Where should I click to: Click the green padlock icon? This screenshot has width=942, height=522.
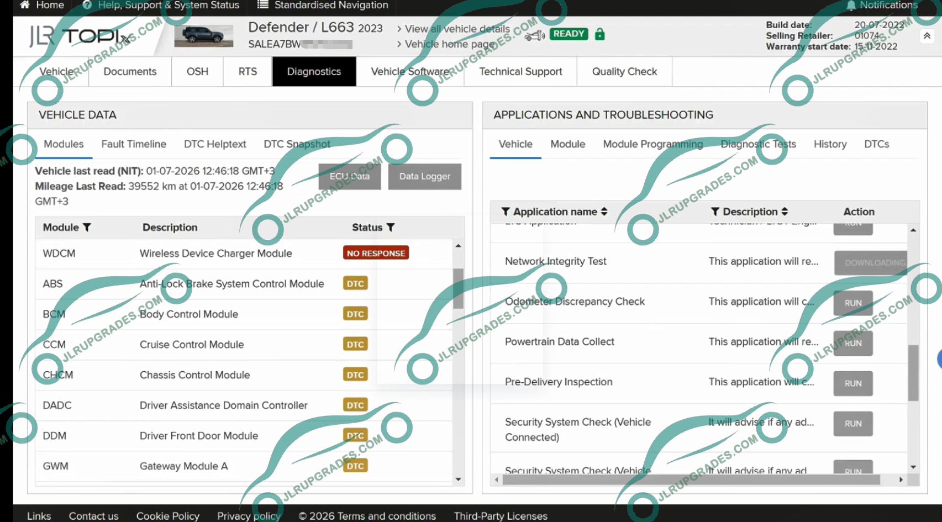[599, 34]
